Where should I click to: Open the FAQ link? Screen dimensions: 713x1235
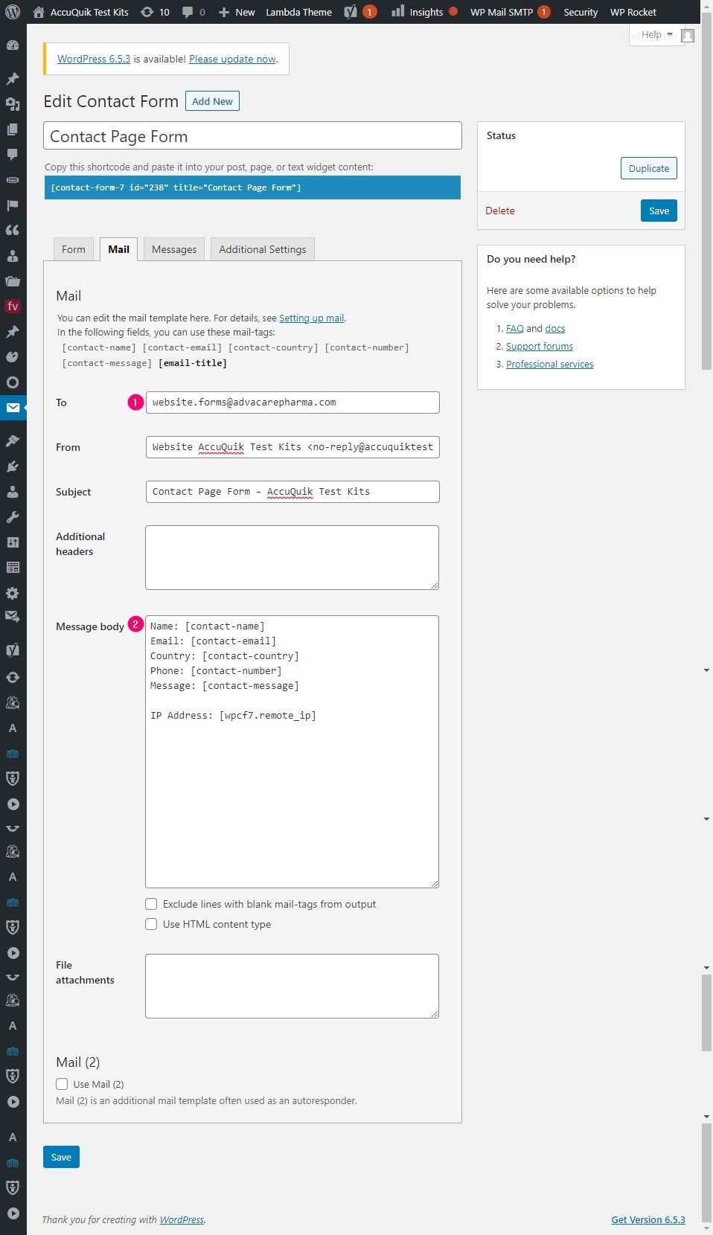click(514, 328)
